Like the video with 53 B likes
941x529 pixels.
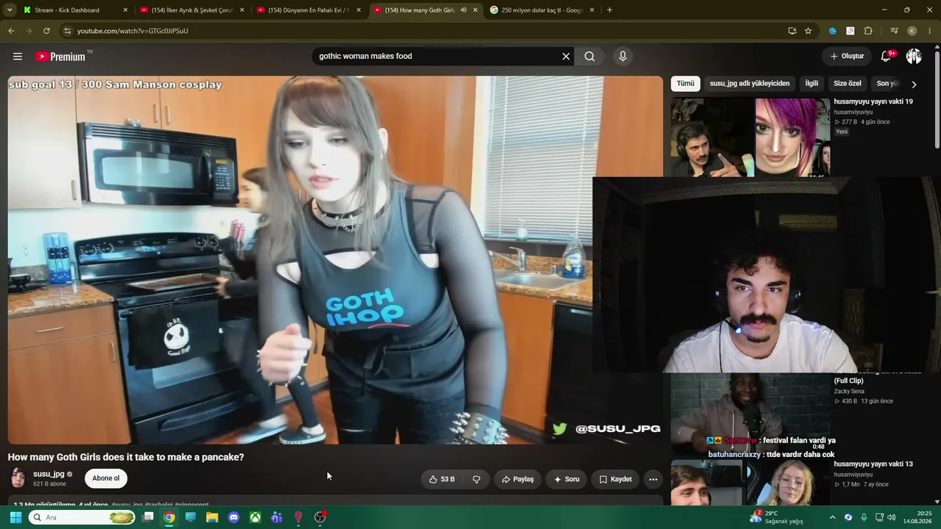[x=442, y=479]
